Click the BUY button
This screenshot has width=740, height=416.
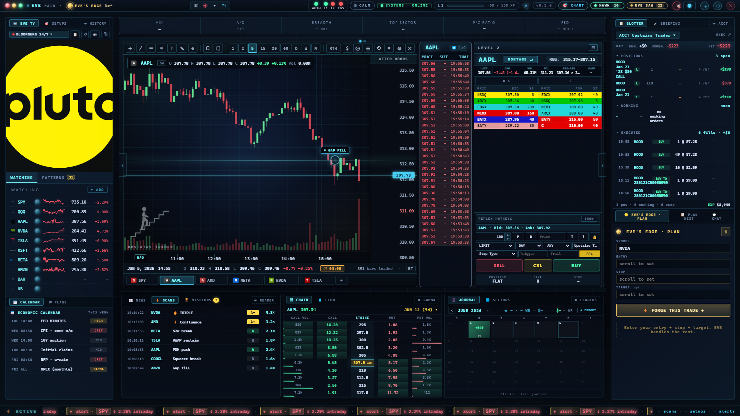point(576,266)
